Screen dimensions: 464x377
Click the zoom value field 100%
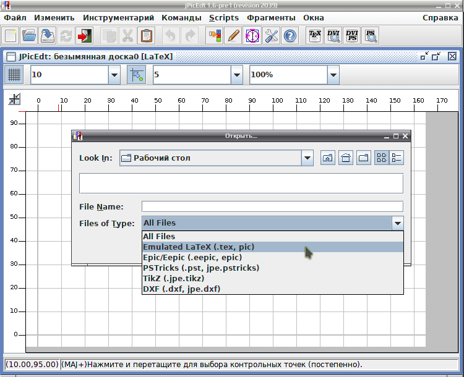tap(288, 75)
